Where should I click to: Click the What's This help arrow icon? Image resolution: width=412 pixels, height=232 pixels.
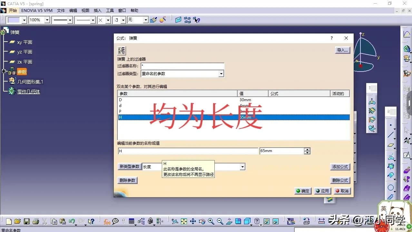[91, 221]
